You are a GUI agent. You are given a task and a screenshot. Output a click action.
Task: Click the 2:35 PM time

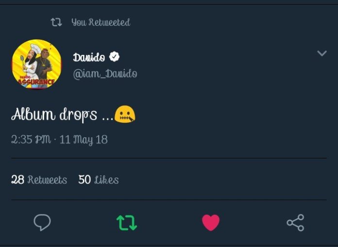[31, 140]
